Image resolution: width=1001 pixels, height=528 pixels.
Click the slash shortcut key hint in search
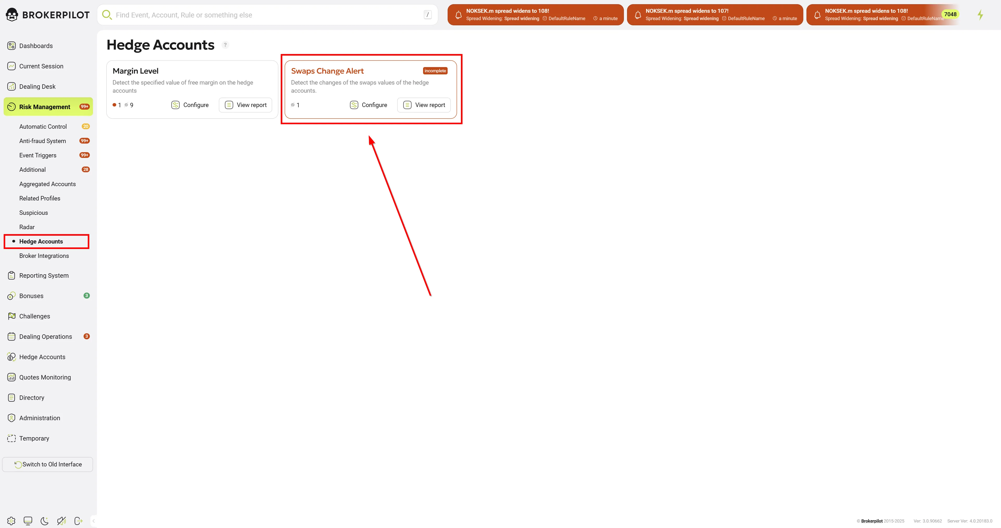pos(428,15)
